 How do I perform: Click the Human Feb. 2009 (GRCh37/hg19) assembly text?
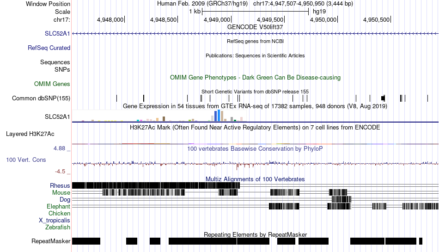click(x=202, y=4)
